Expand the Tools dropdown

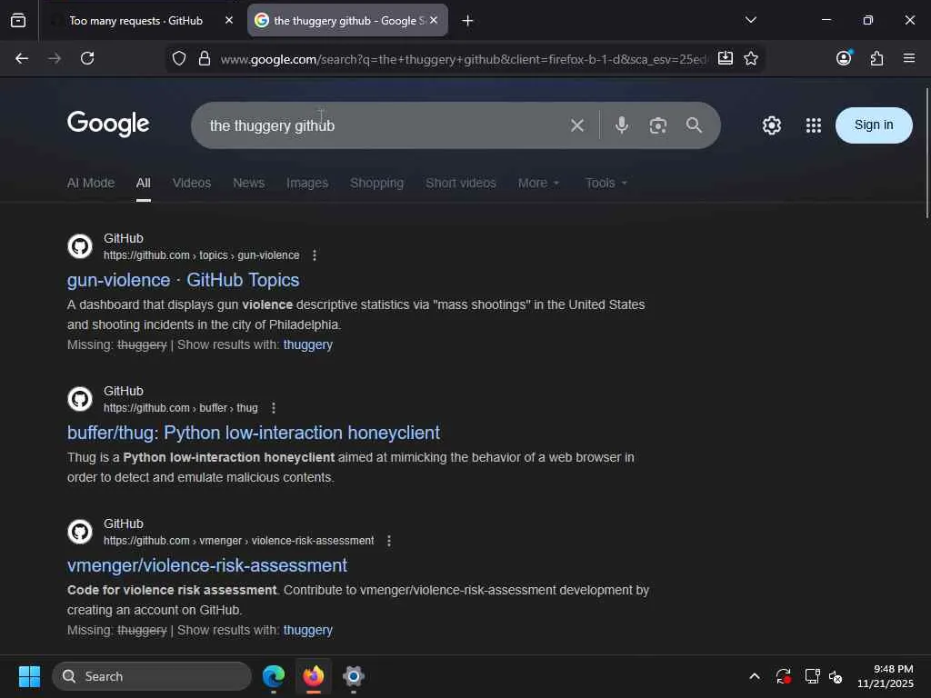[x=606, y=184]
